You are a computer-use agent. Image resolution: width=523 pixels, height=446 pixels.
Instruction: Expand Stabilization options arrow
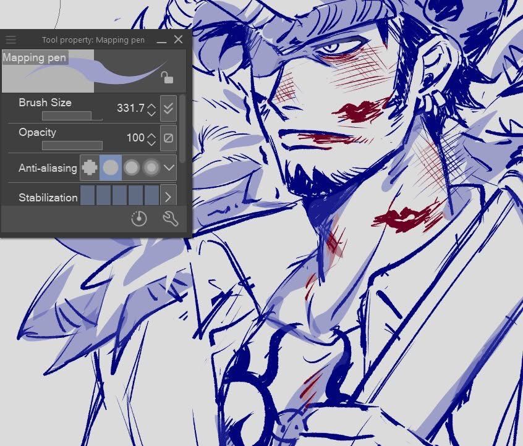coord(168,197)
